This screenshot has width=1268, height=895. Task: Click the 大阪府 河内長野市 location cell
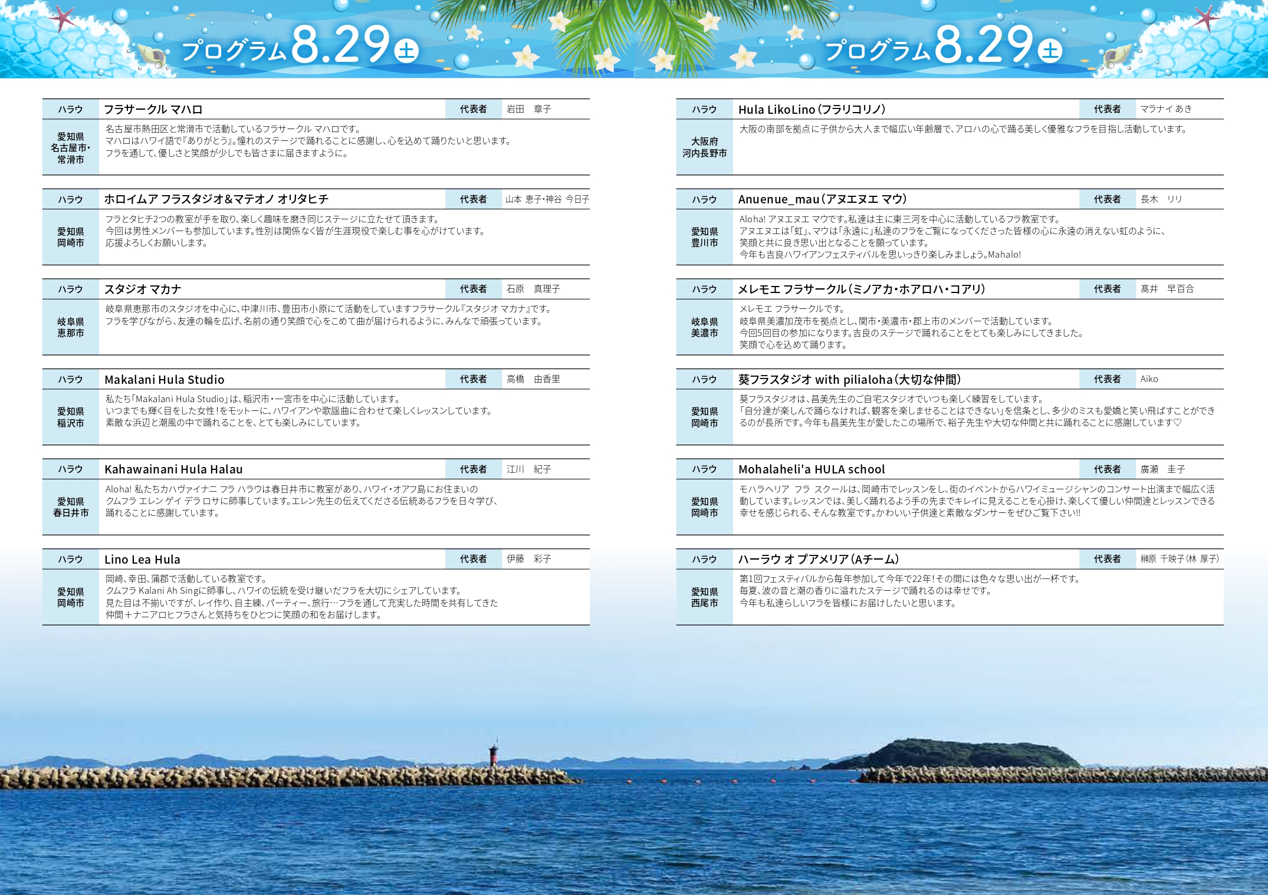point(704,147)
